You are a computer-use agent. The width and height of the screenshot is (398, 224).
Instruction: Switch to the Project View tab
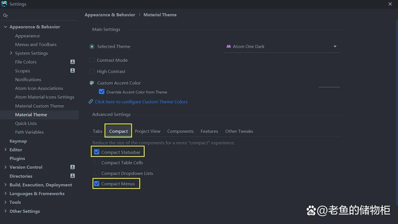[x=147, y=131]
